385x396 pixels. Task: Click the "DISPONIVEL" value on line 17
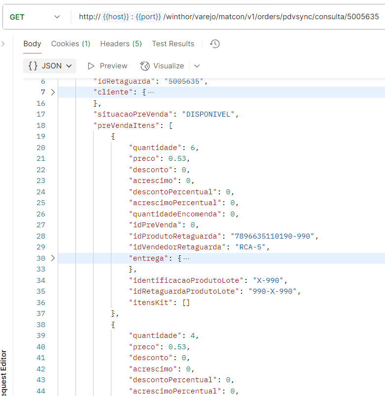tap(209, 114)
